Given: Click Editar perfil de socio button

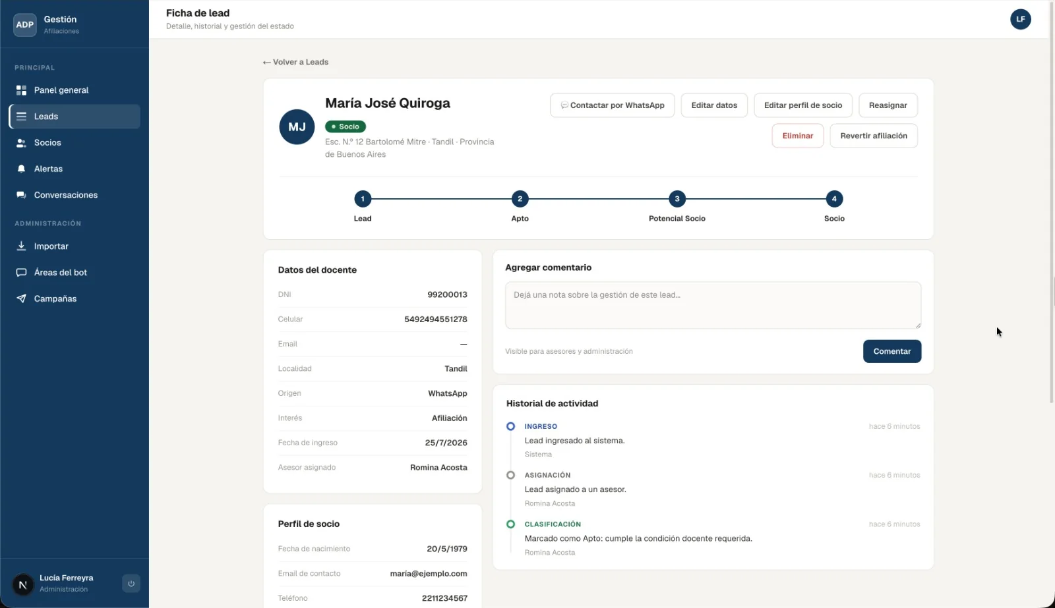Looking at the screenshot, I should pyautogui.click(x=803, y=105).
